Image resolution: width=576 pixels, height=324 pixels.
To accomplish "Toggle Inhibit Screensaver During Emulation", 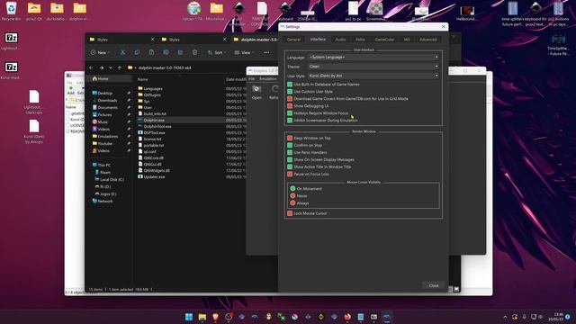I will [322, 120].
